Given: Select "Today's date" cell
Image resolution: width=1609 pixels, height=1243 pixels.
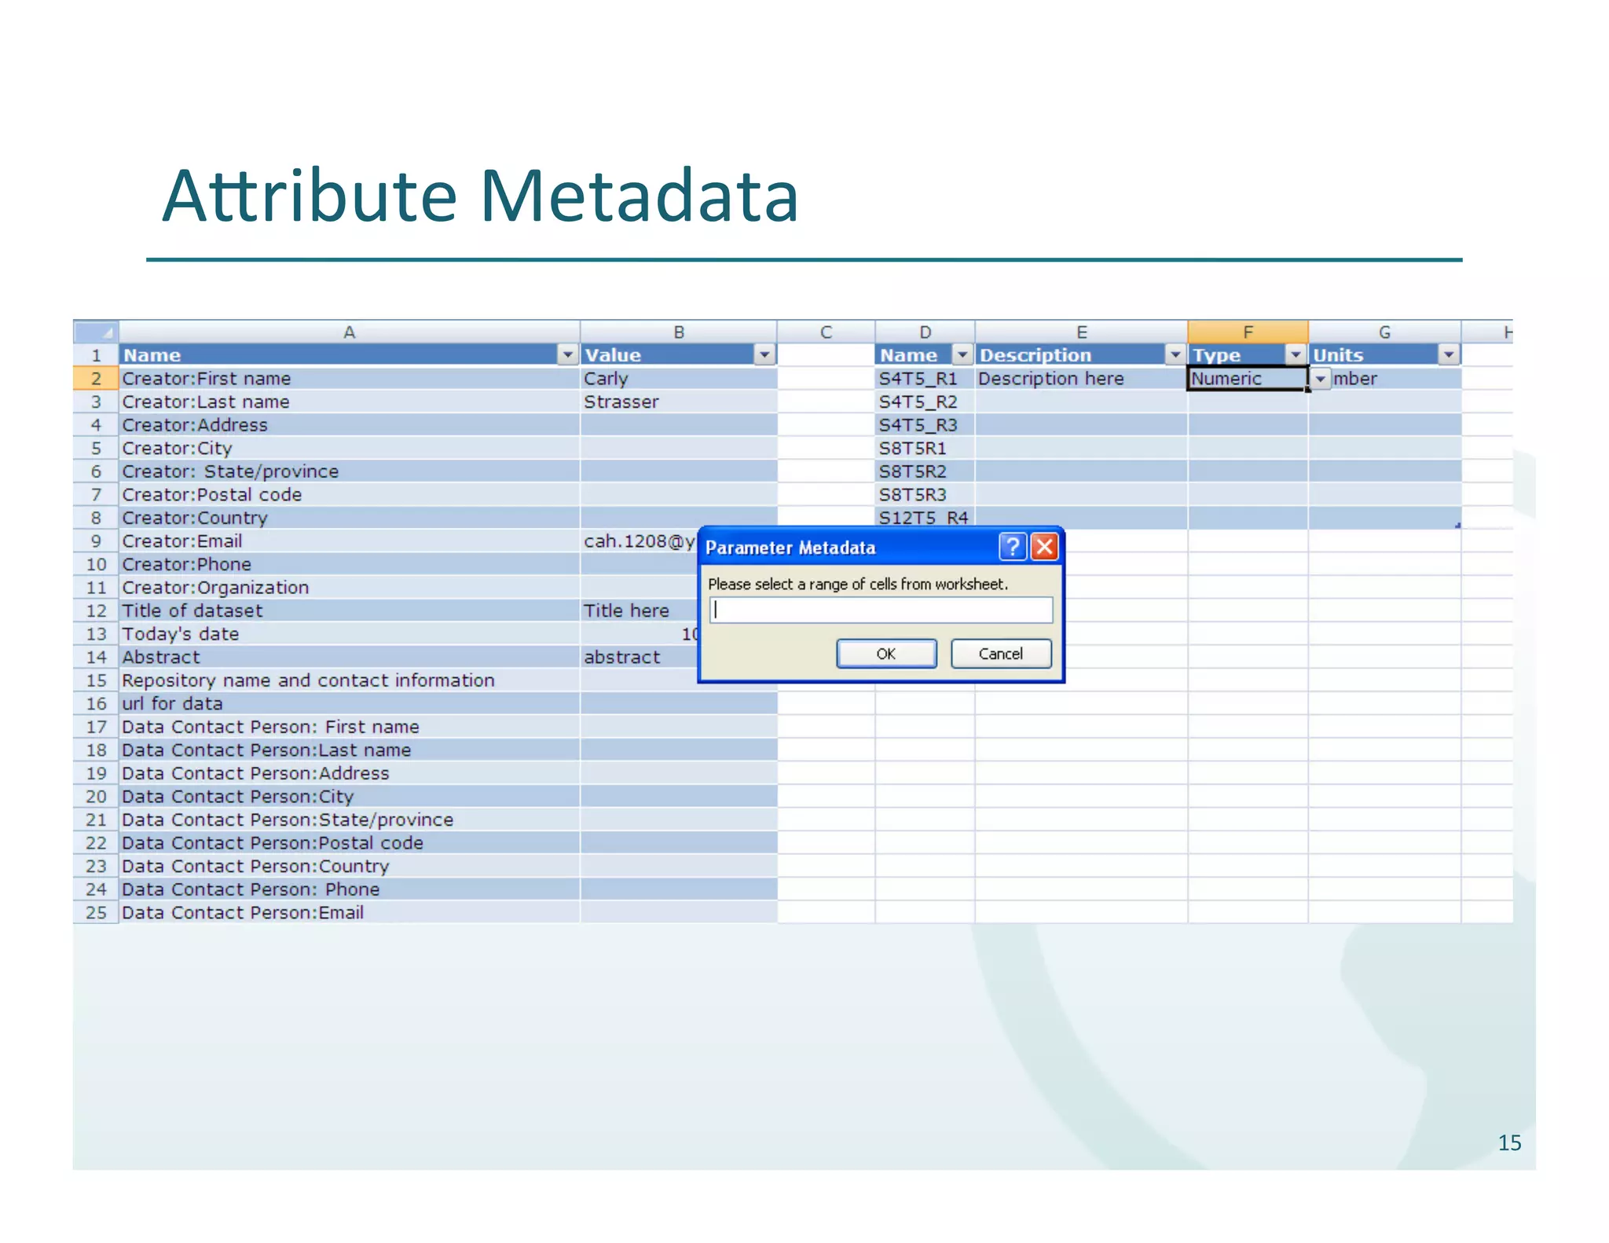Looking at the screenshot, I should [350, 633].
